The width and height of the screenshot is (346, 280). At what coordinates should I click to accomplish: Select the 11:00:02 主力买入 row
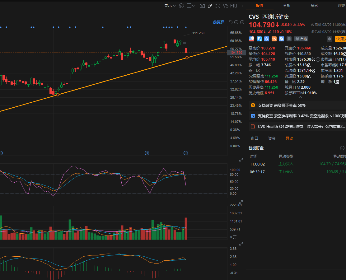coord(296,164)
